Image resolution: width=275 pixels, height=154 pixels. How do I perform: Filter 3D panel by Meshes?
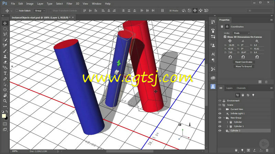tap(243, 95)
